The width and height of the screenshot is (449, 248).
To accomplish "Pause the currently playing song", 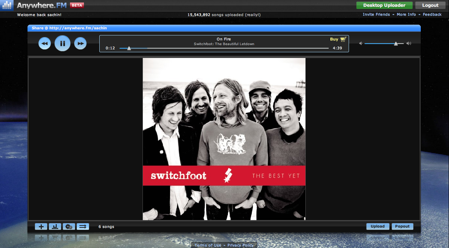I will coord(63,43).
